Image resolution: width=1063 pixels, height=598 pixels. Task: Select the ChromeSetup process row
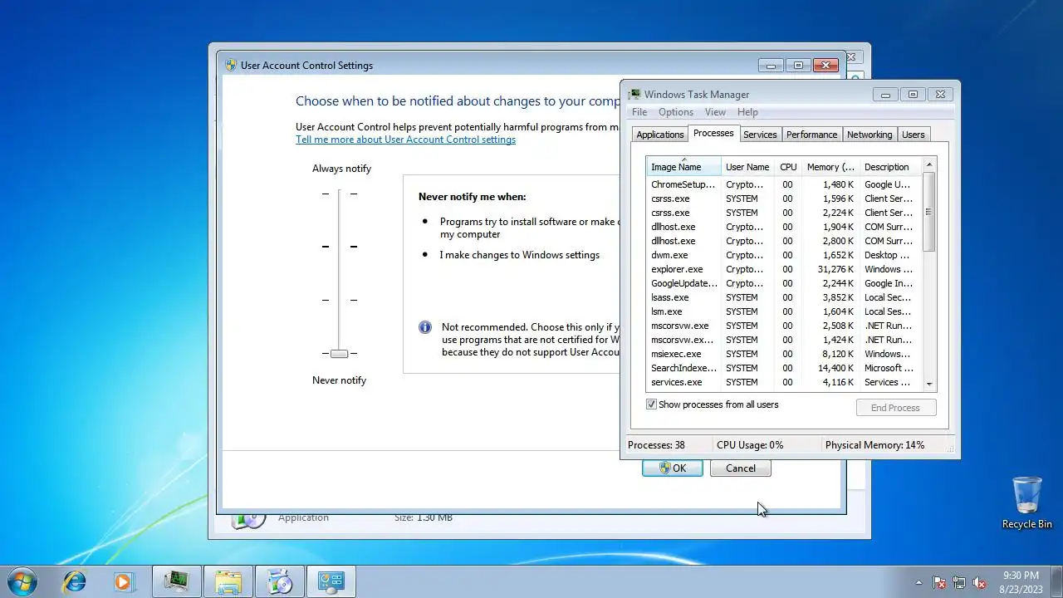click(784, 184)
